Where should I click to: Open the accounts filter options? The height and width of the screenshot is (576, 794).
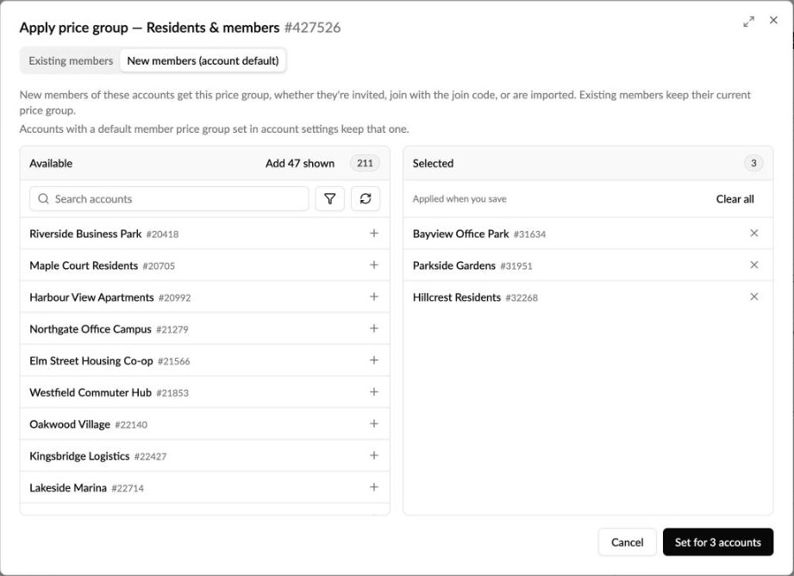coord(329,198)
